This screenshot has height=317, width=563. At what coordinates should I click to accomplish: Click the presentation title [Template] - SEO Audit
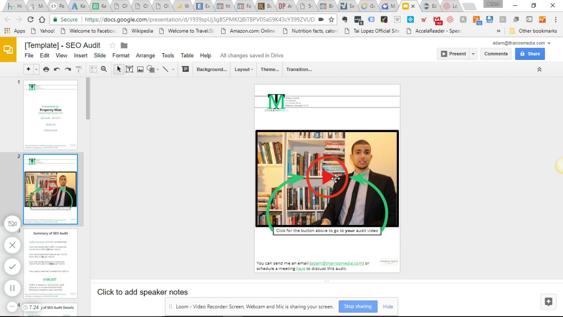click(62, 45)
